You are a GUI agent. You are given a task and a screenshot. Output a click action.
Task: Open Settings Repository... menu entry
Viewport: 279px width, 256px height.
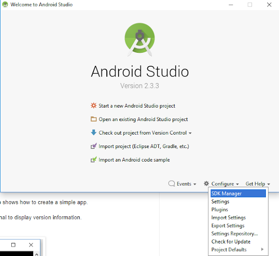tap(238, 233)
